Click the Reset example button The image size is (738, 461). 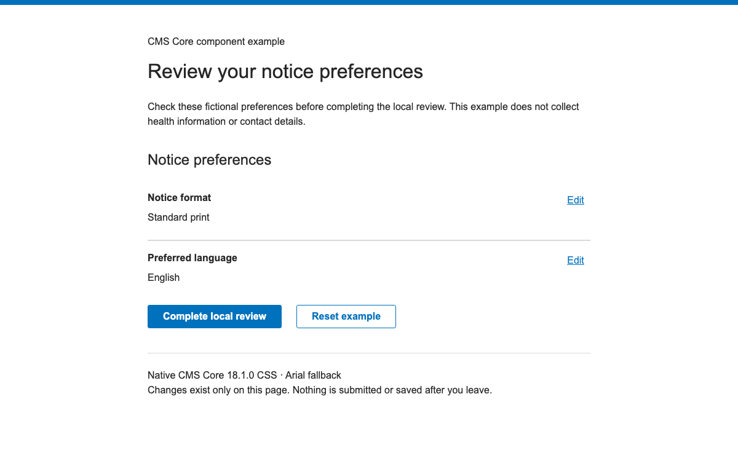346,317
